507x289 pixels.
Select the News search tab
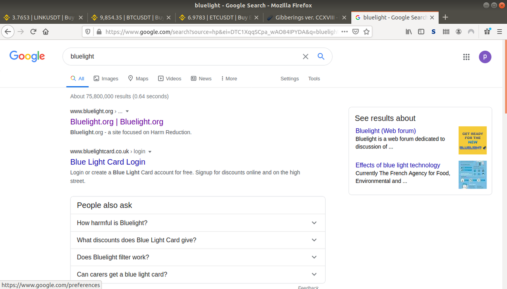[201, 78]
